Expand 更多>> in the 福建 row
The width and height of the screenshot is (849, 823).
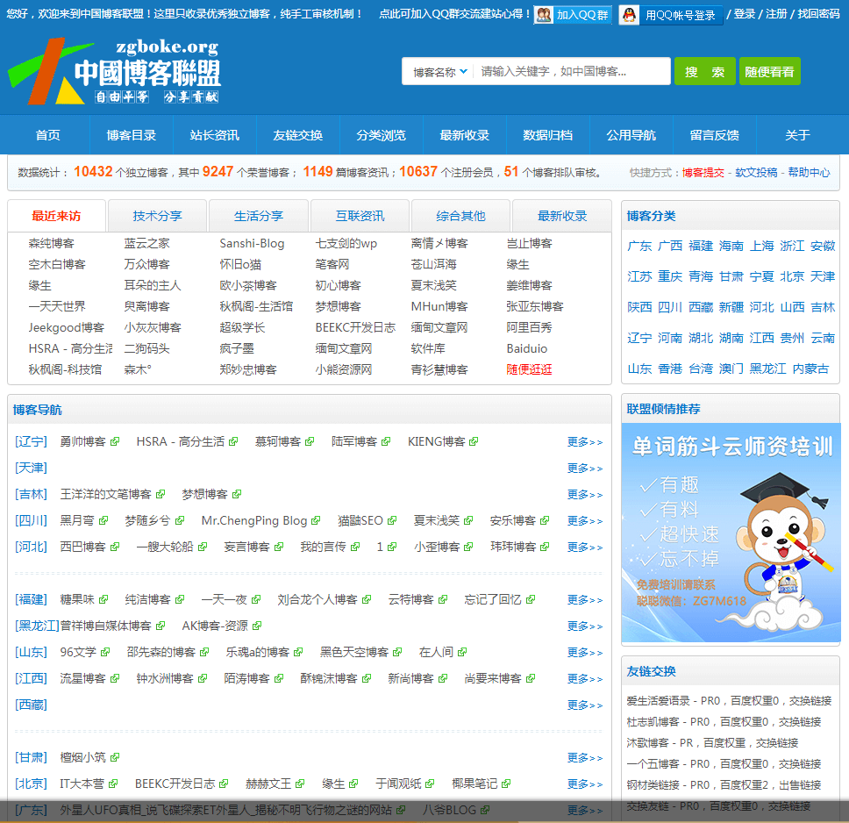[585, 600]
